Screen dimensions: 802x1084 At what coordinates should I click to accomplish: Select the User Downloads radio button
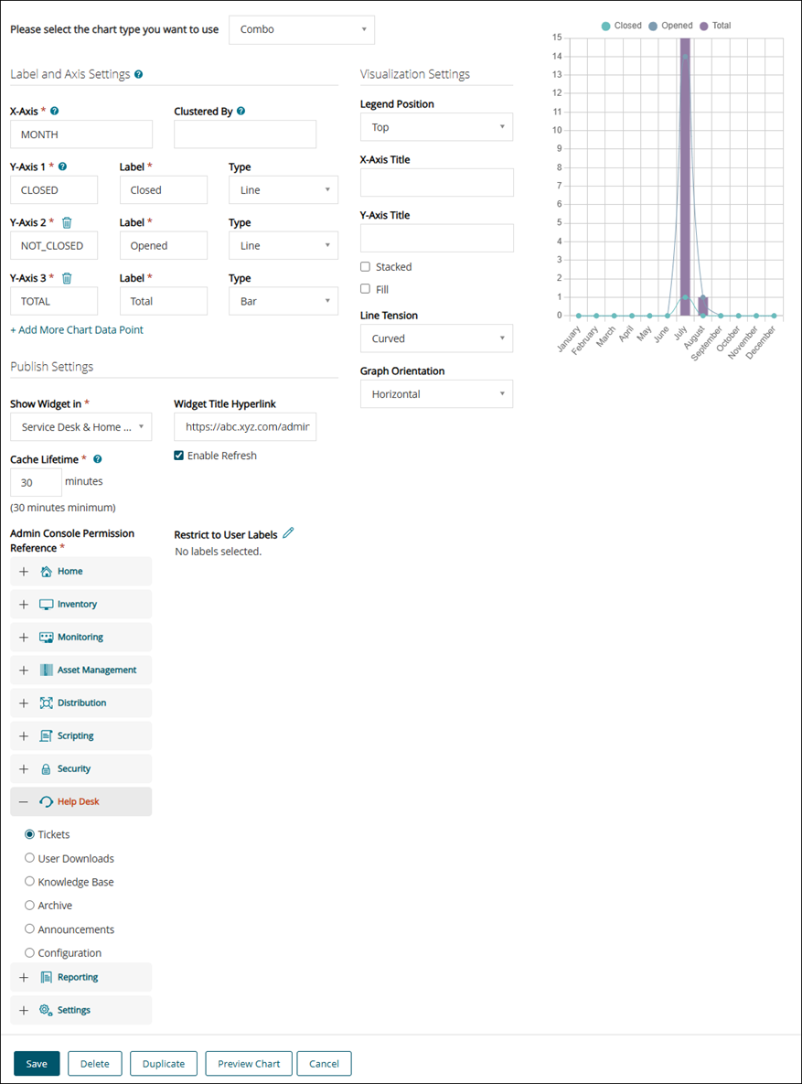(30, 858)
